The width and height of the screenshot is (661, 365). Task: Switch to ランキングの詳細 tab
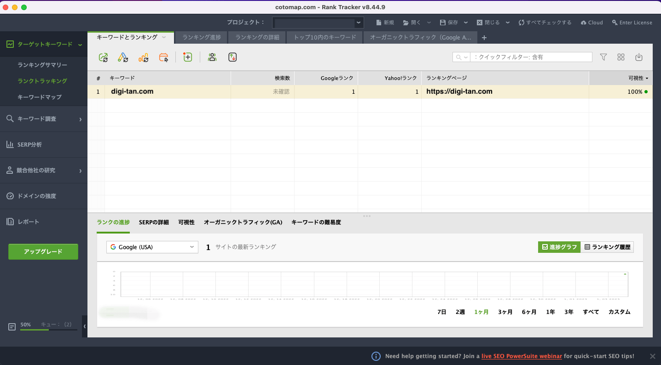[257, 37]
